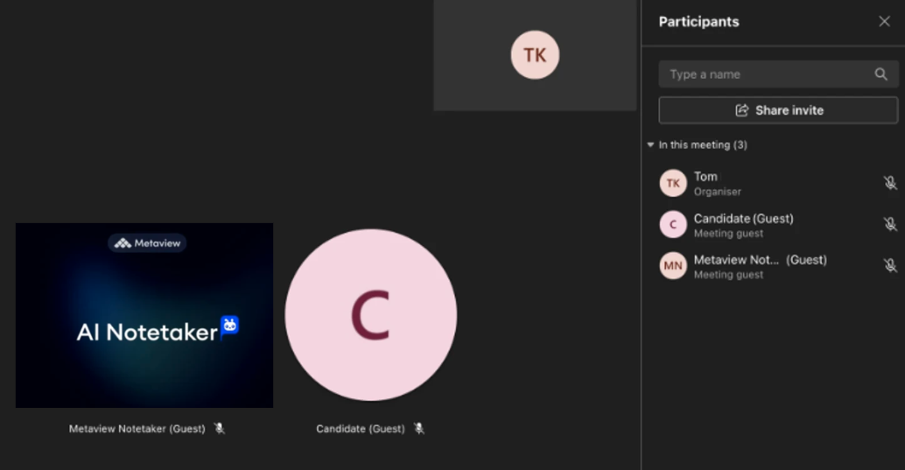The image size is (905, 470).
Task: Click the large Candidate C avatar tile
Action: [x=370, y=315]
